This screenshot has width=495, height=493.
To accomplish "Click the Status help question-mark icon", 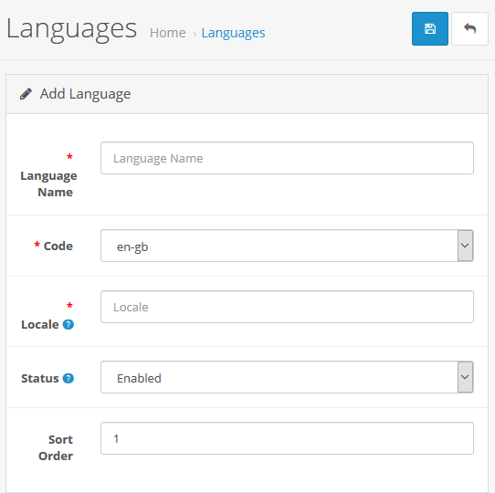I will point(68,378).
